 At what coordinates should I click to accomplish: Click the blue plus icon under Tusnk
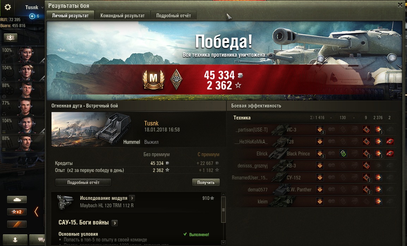(x=32, y=16)
